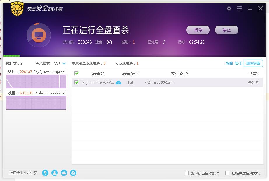The height and width of the screenshot is (181, 269).
Task: Click the 线程2 phome_enewsb label
Action: click(36, 93)
